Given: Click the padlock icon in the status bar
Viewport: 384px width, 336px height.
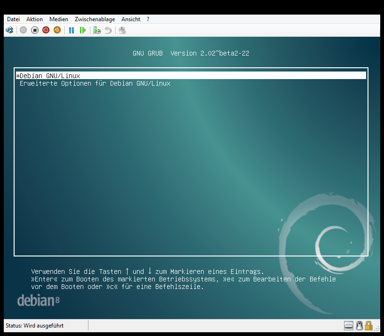Looking at the screenshot, I should pyautogui.click(x=368, y=326).
